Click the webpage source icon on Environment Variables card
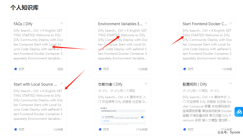This screenshot has width=243, height=137. tap(100, 69)
